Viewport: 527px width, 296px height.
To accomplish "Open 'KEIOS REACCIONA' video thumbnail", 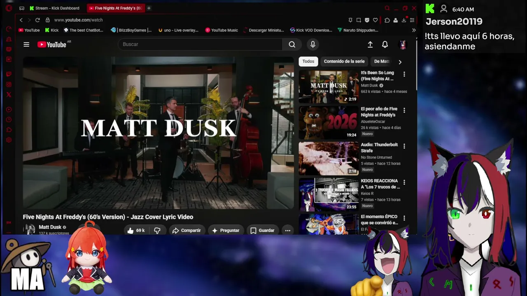I will pos(329,194).
